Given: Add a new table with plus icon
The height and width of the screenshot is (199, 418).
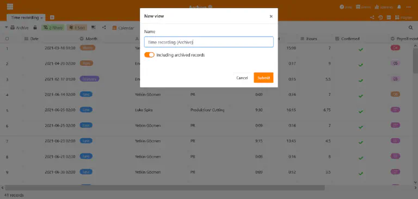Looking at the screenshot, I should [52, 17].
